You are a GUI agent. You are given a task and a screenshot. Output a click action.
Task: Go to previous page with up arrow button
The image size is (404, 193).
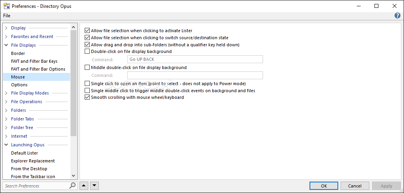pos(84,186)
